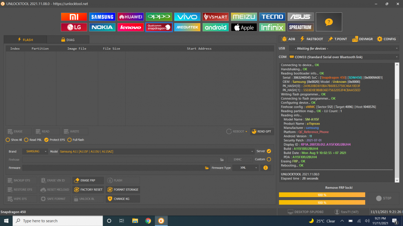Click the FORMAT STORAGE button
This screenshot has width=403, height=226.
[x=123, y=189]
